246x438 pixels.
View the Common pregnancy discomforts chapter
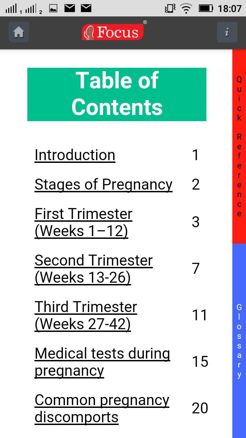point(102,409)
